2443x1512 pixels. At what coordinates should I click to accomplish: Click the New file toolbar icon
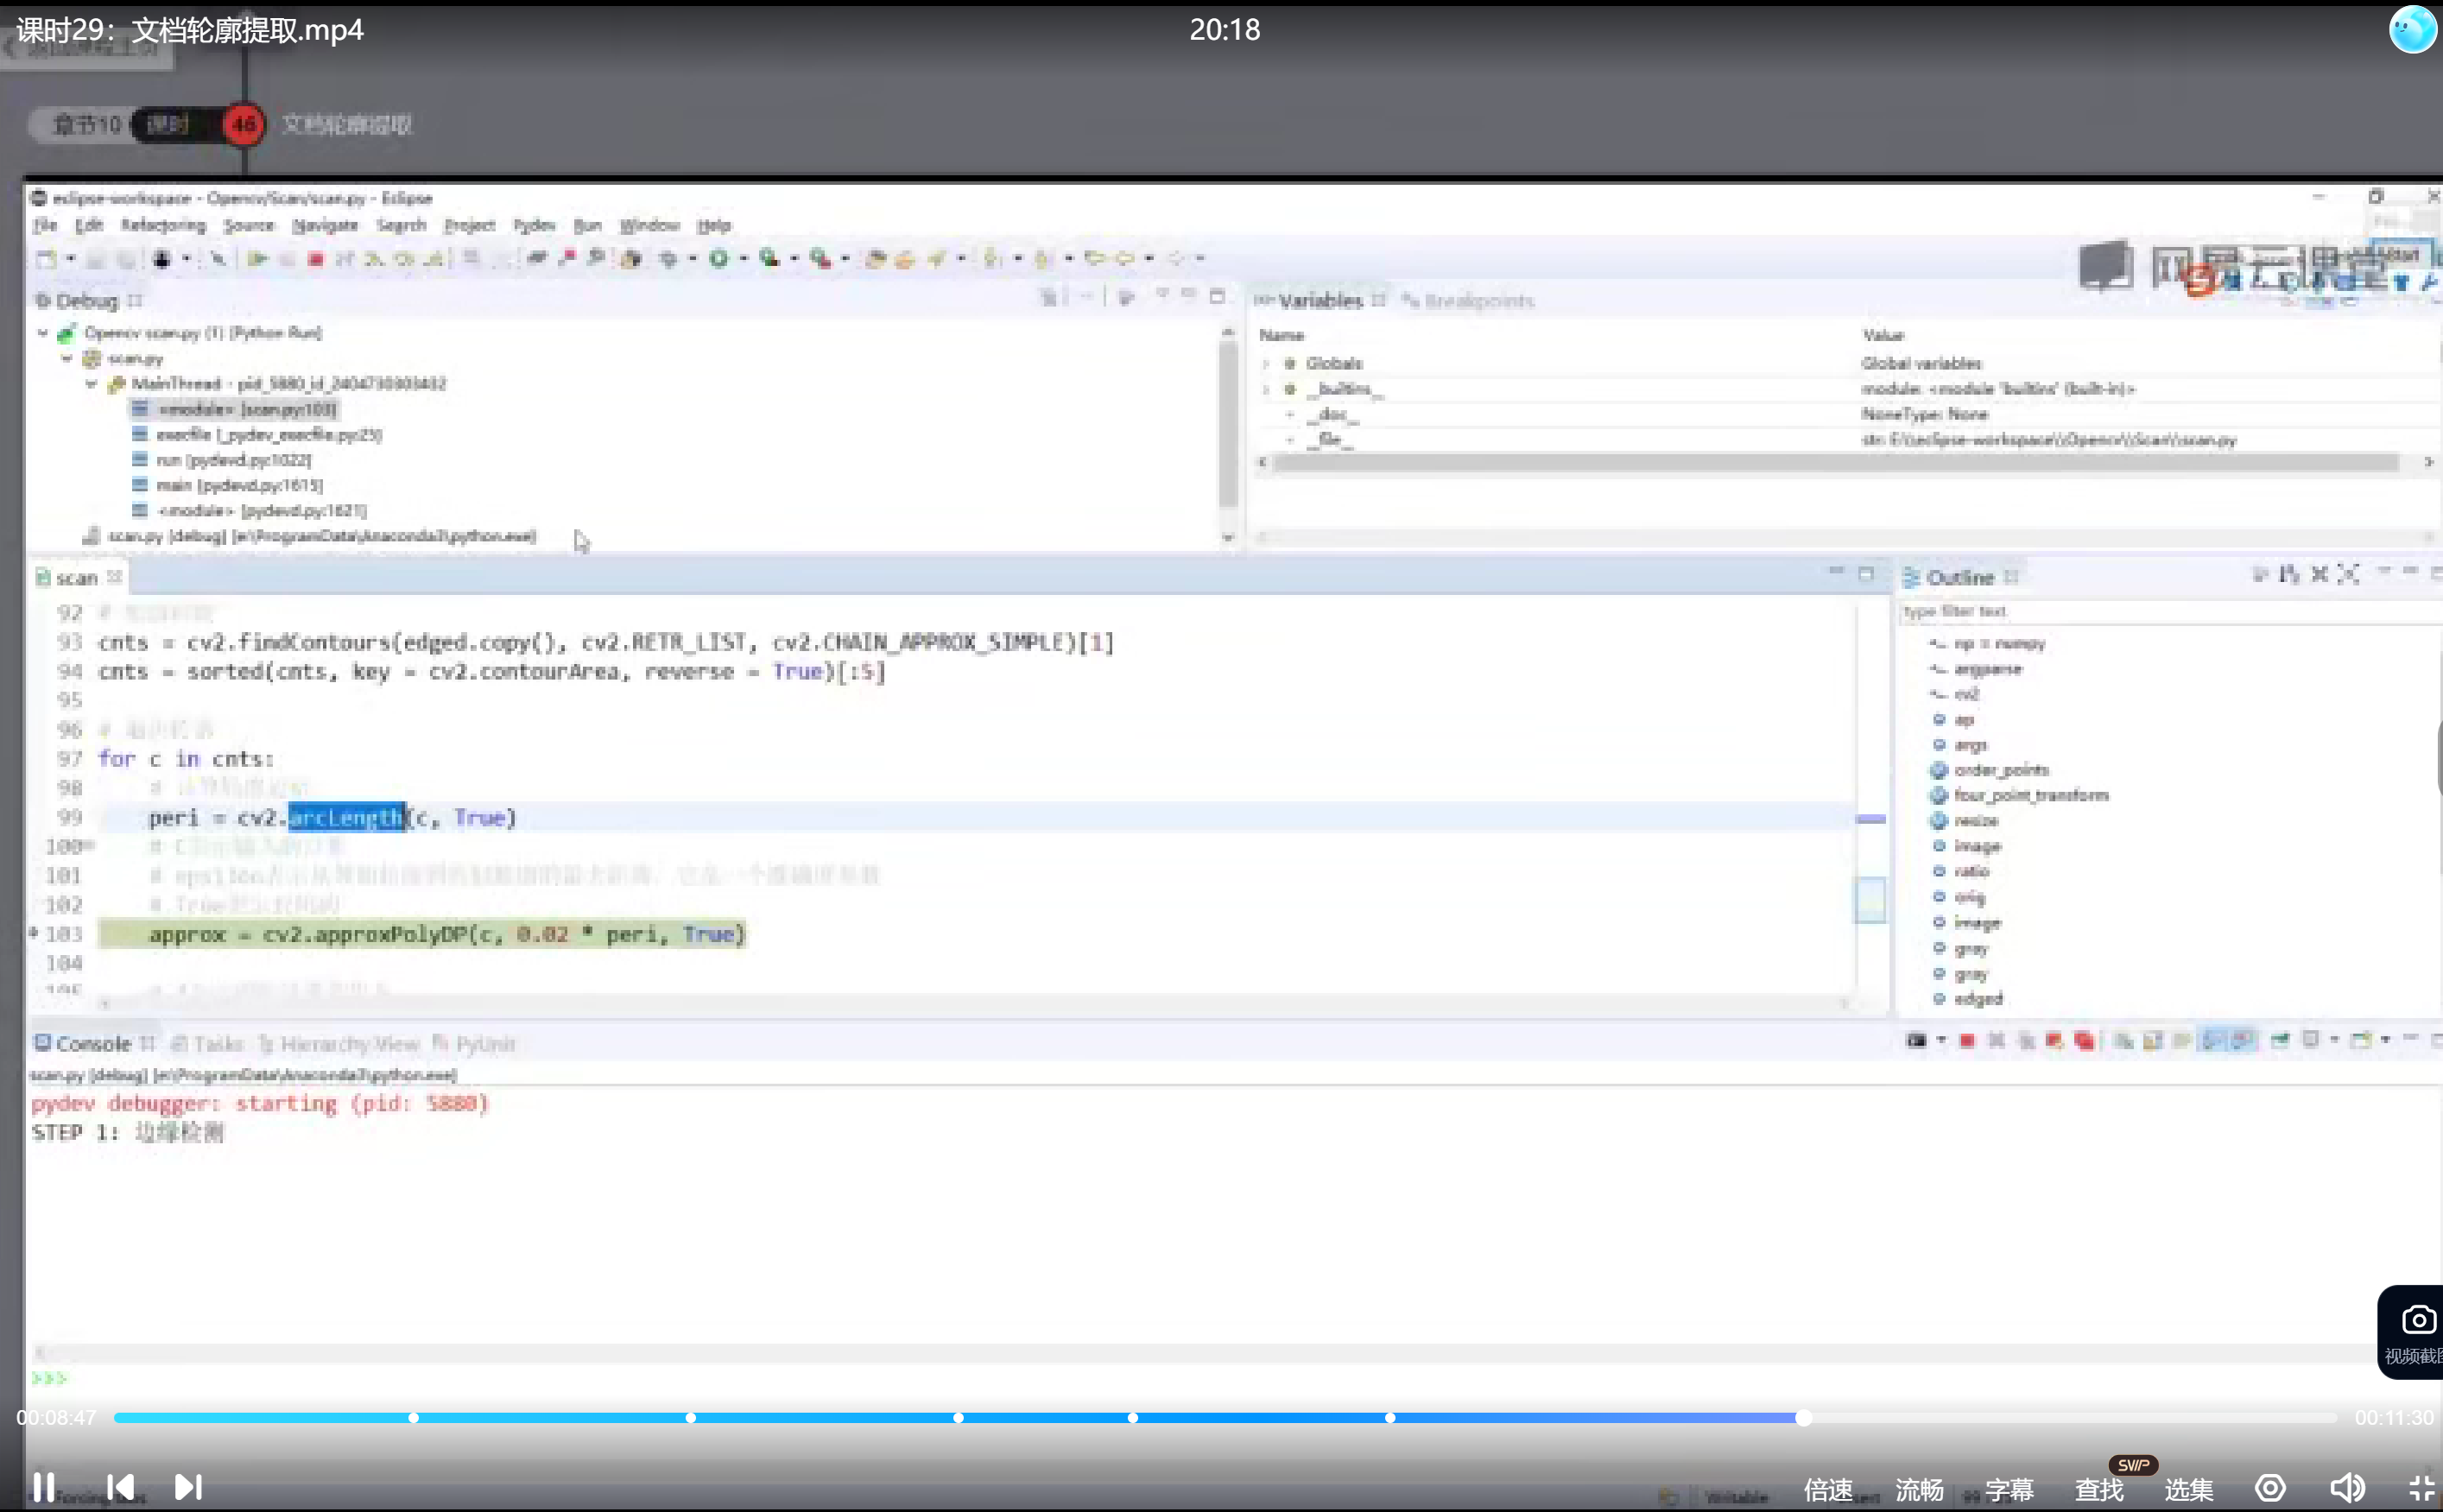pos(46,259)
